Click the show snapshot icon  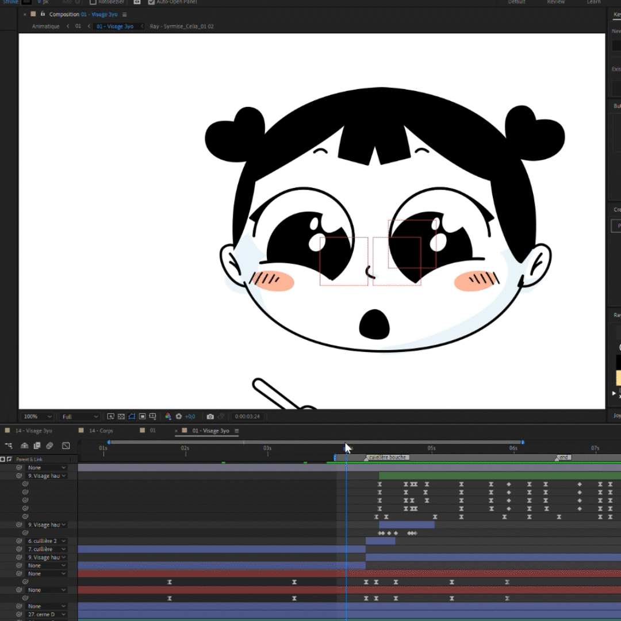tap(221, 416)
